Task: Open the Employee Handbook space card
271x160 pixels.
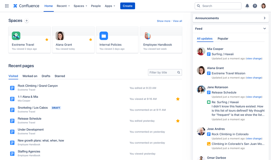Action: (161, 40)
